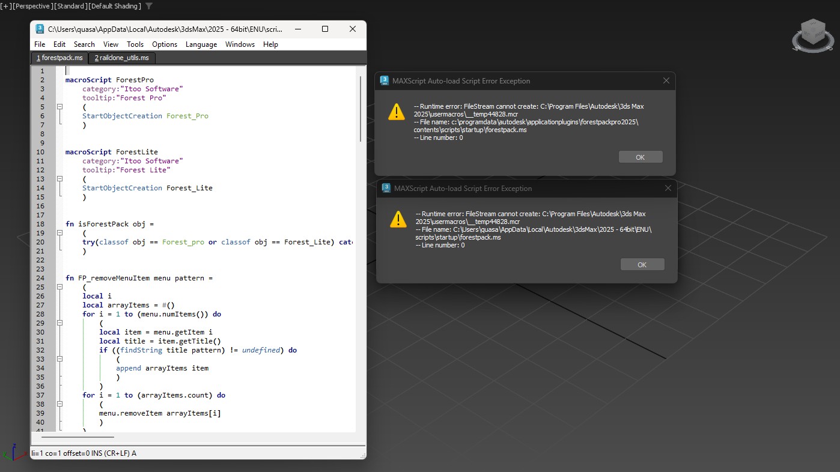Screen dimensions: 840x472
Task: Click OK in the programdata path error dialog
Action: [641, 157]
